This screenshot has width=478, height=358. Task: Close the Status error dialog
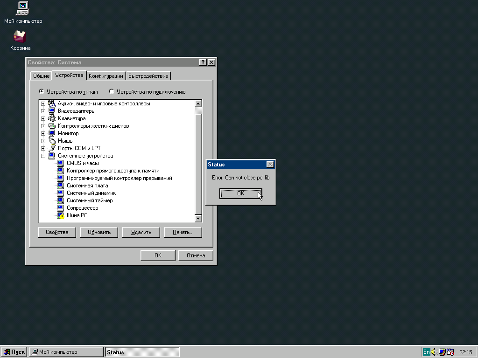(270, 165)
